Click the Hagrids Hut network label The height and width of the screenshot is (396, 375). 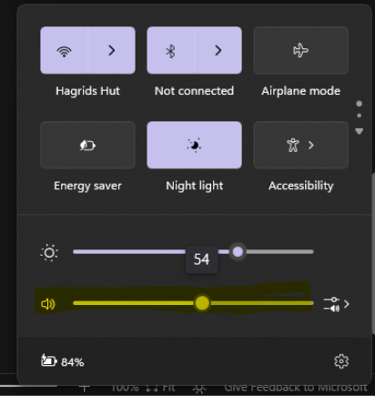click(x=87, y=91)
